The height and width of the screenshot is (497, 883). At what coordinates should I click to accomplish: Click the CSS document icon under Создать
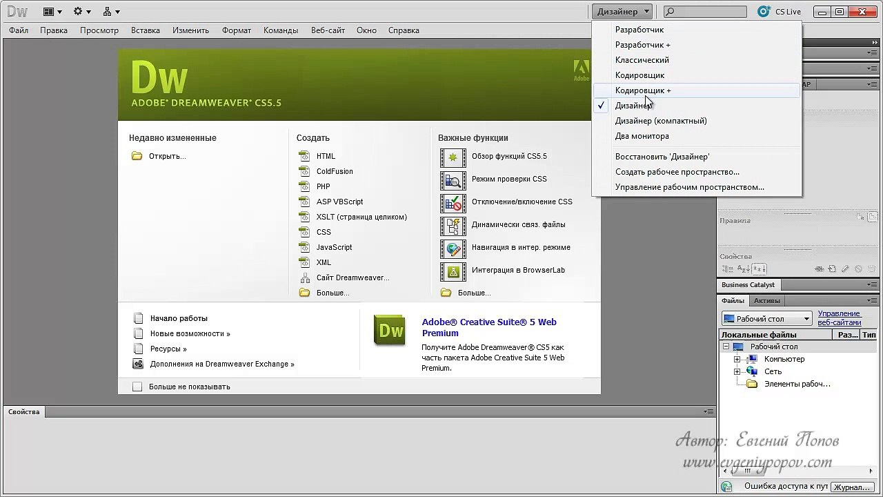304,232
